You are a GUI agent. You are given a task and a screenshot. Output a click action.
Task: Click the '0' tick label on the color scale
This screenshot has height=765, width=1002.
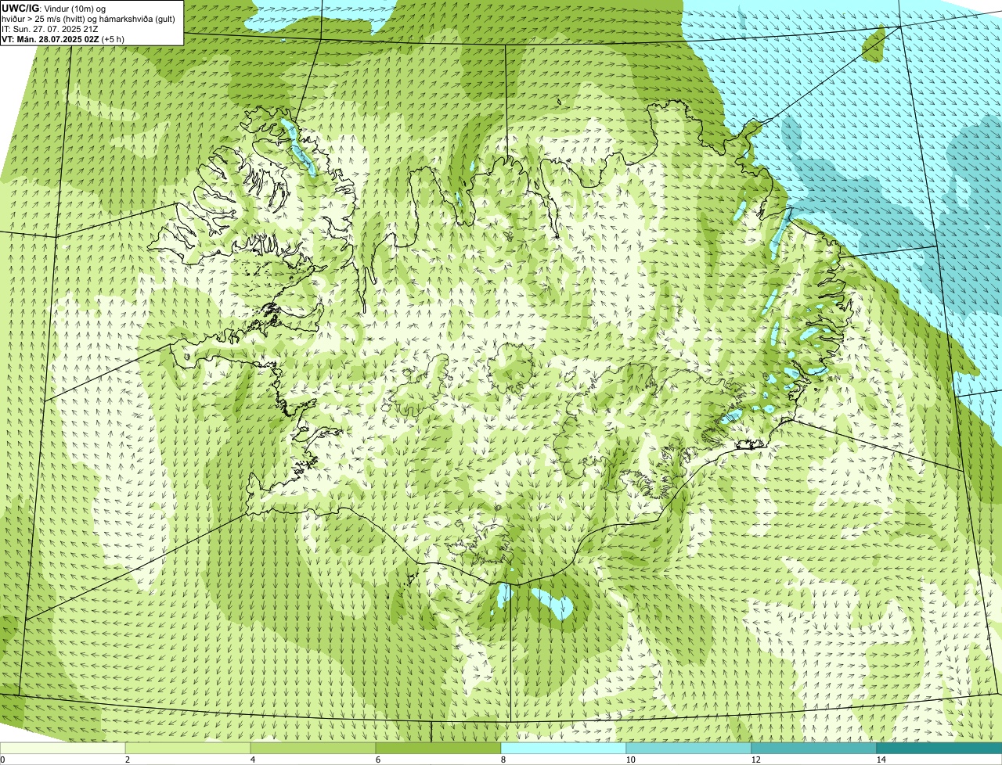[2, 760]
